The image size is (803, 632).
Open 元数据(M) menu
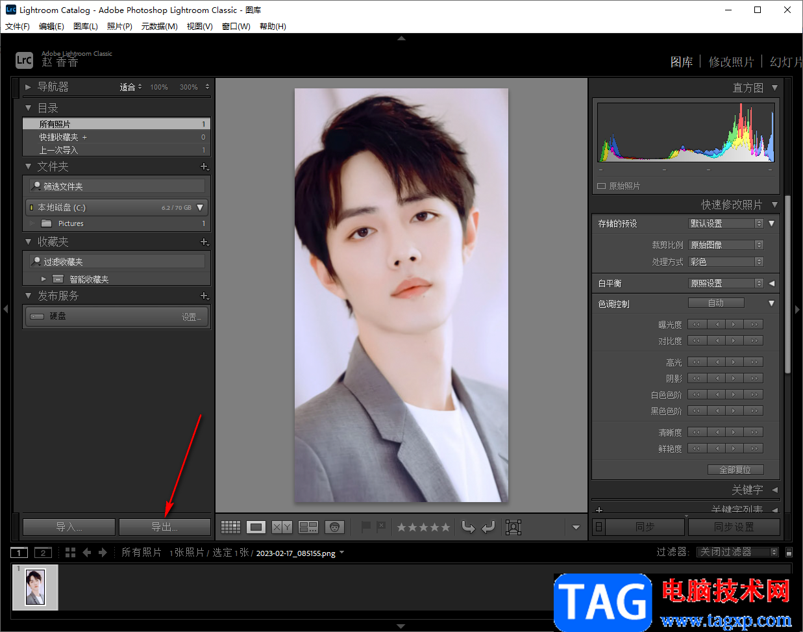[159, 27]
